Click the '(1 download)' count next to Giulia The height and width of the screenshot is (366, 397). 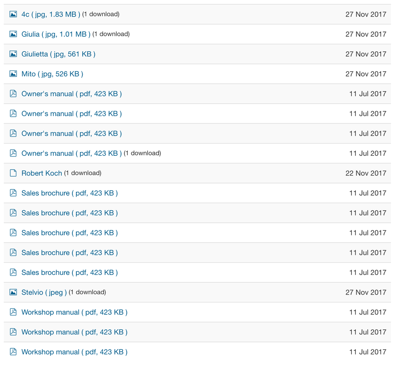[111, 34]
